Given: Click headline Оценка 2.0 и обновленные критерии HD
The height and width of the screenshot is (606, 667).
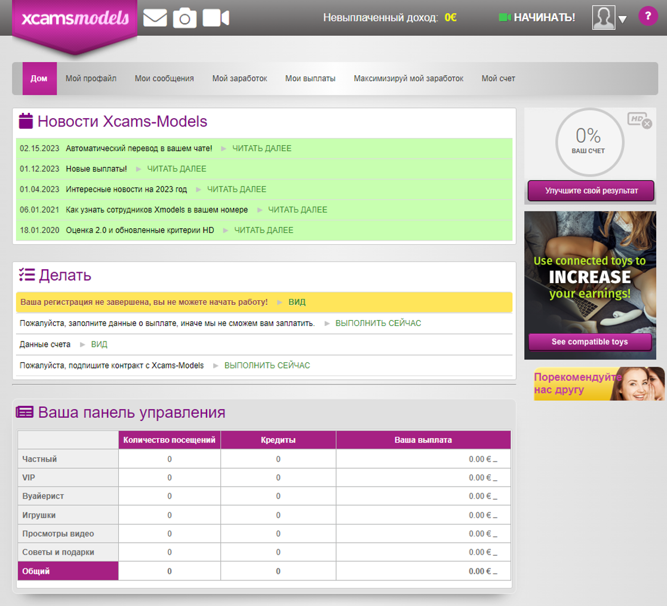Looking at the screenshot, I should pos(140,230).
